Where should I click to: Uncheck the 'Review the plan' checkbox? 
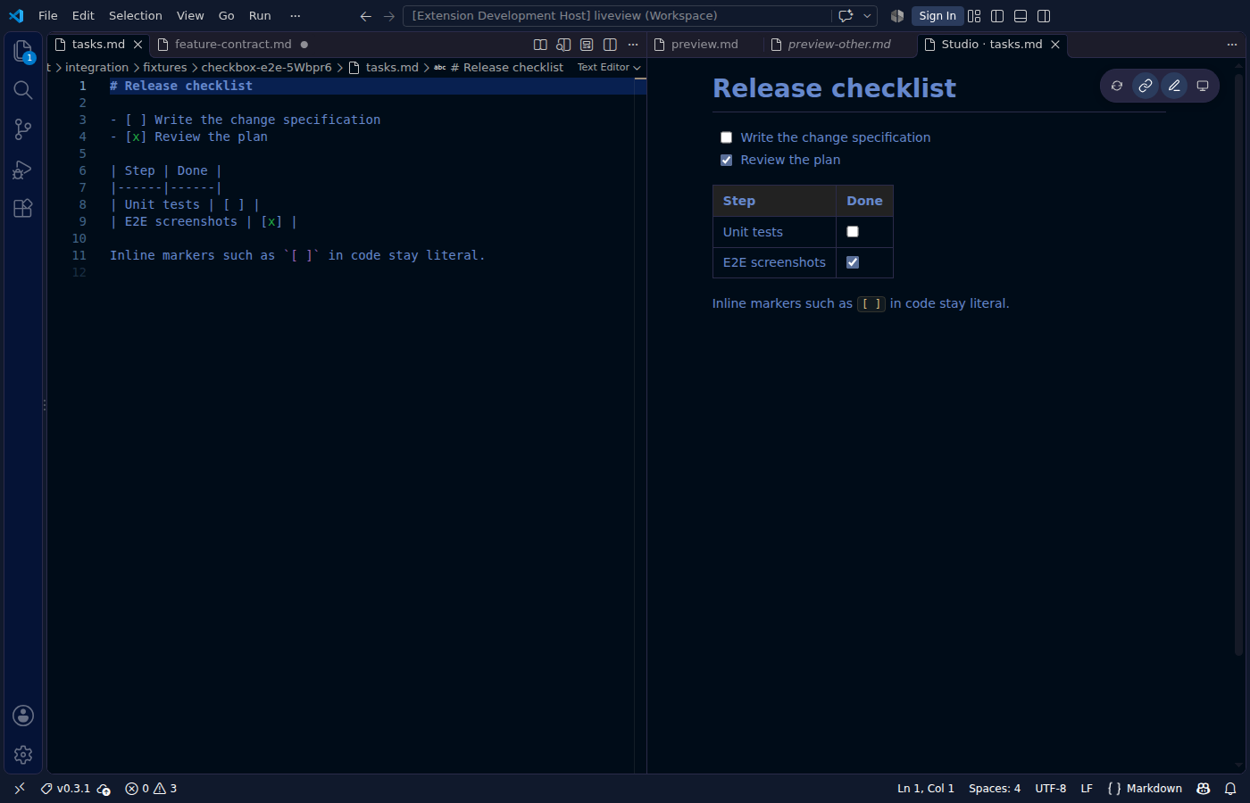(726, 160)
